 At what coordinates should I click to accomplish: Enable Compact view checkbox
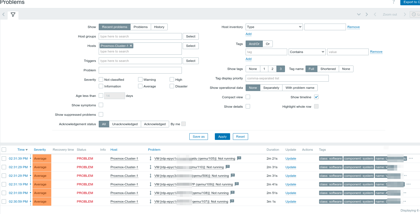(248, 97)
